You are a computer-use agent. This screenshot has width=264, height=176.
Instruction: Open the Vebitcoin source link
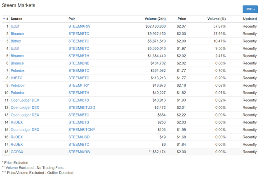(x=18, y=86)
